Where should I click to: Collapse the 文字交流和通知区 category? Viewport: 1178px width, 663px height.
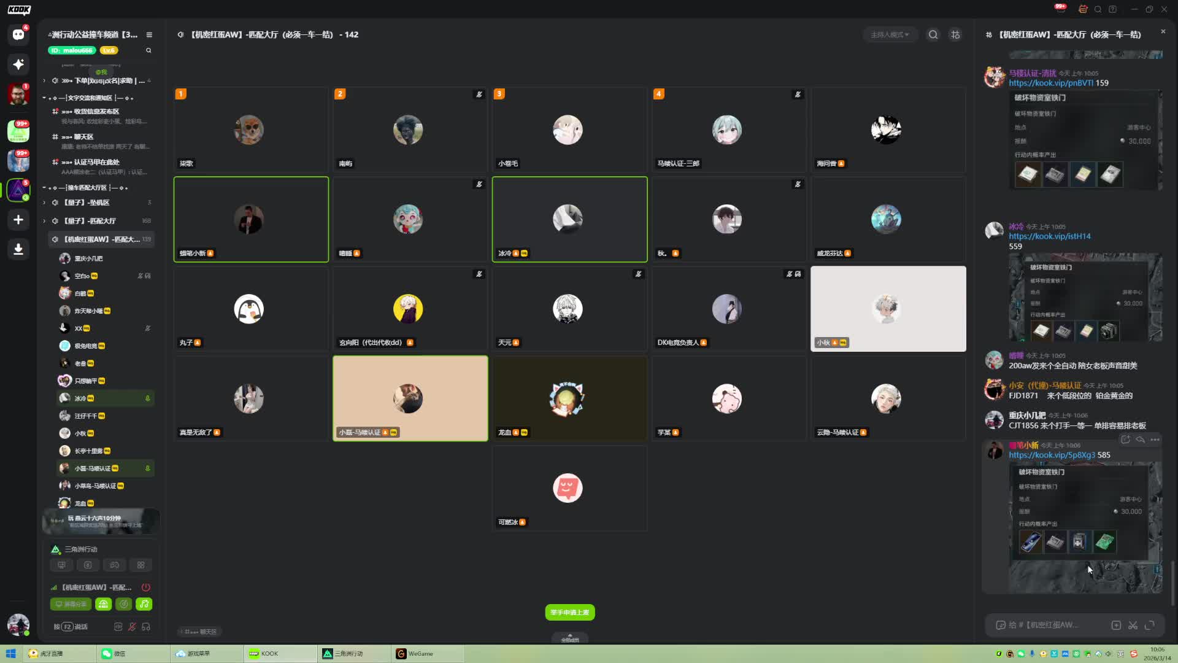[x=44, y=98]
